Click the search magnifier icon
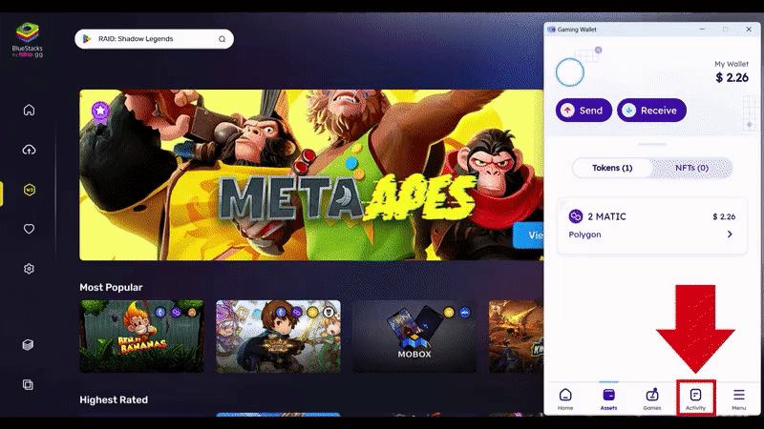The image size is (764, 429). 223,39
